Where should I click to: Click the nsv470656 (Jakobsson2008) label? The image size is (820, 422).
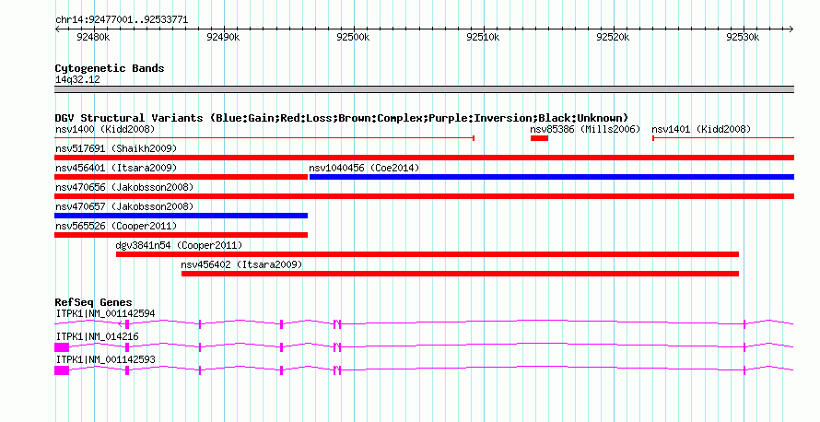click(124, 187)
